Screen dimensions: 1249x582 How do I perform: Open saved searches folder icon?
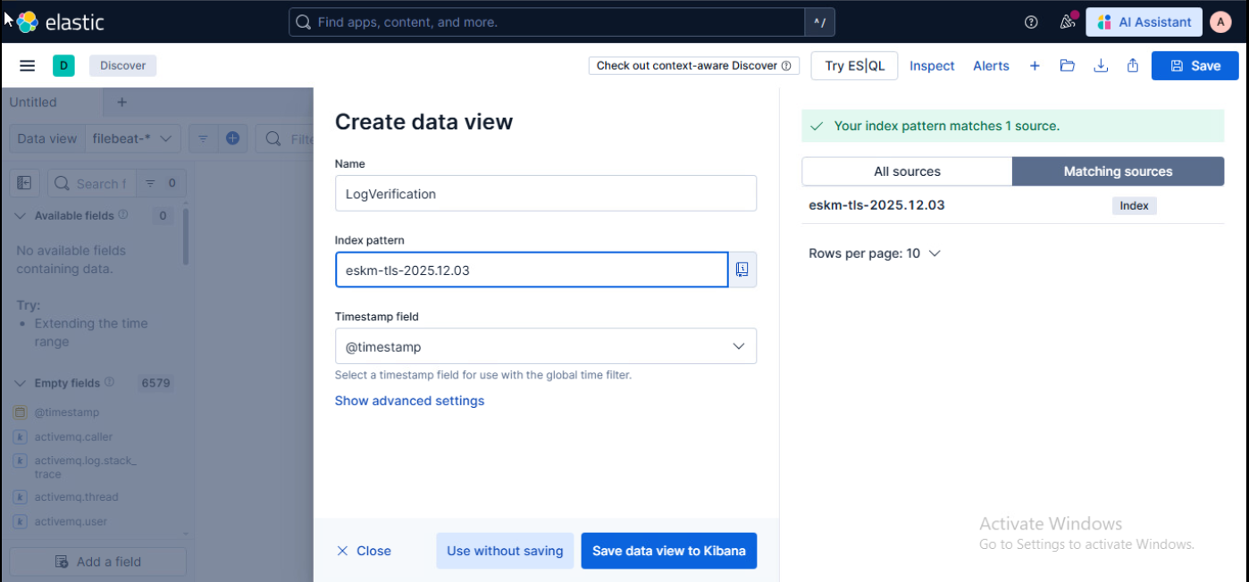point(1067,65)
